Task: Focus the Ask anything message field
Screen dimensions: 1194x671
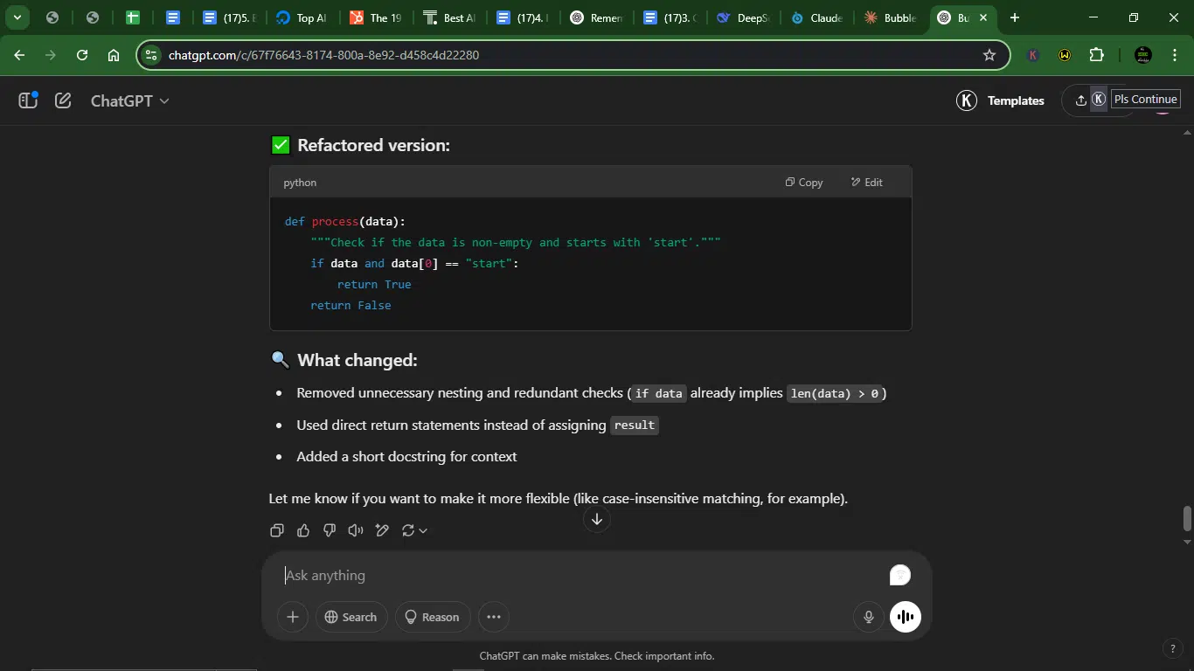Action: (581, 575)
